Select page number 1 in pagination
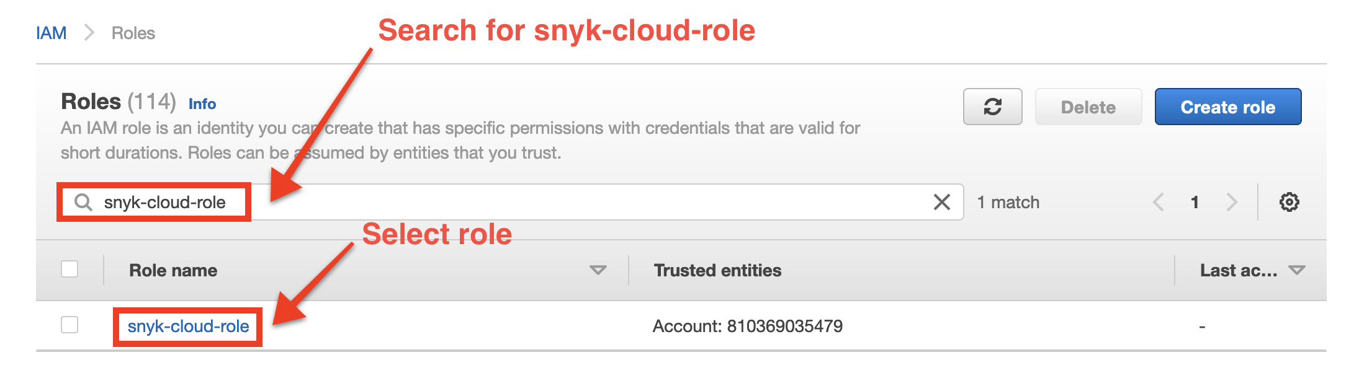Screen dimensions: 1359x373 click(x=1195, y=202)
